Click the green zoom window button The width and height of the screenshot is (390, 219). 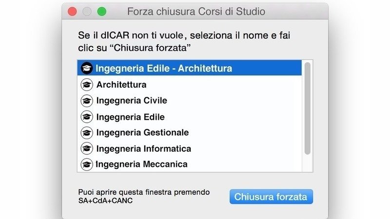[102, 11]
